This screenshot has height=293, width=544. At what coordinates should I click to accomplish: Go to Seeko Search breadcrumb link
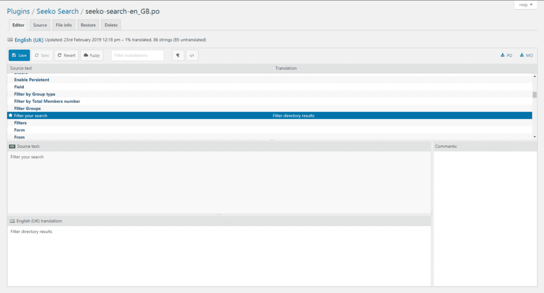pyautogui.click(x=57, y=11)
